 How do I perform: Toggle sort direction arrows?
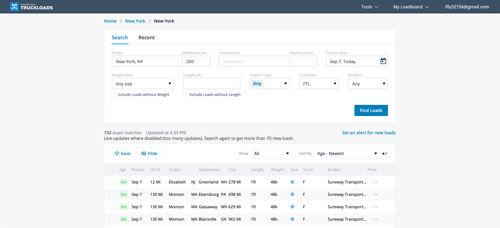coord(385,153)
